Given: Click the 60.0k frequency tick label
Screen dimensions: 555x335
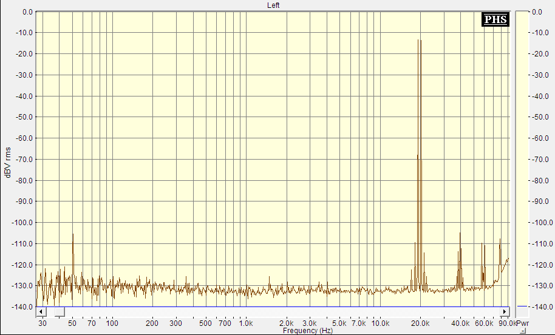Looking at the screenshot, I should click(484, 323).
